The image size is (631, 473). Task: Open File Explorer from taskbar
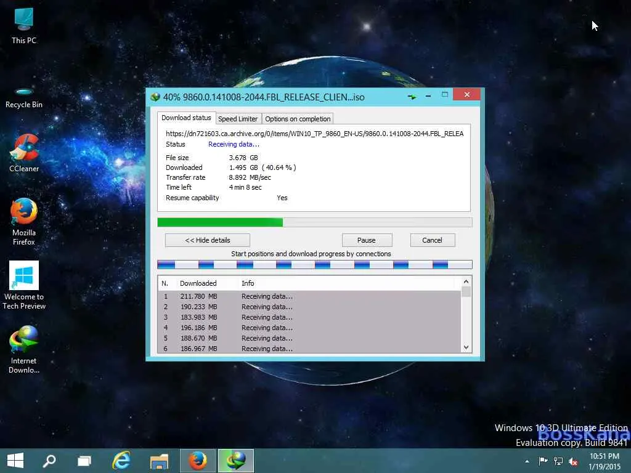[x=160, y=461]
